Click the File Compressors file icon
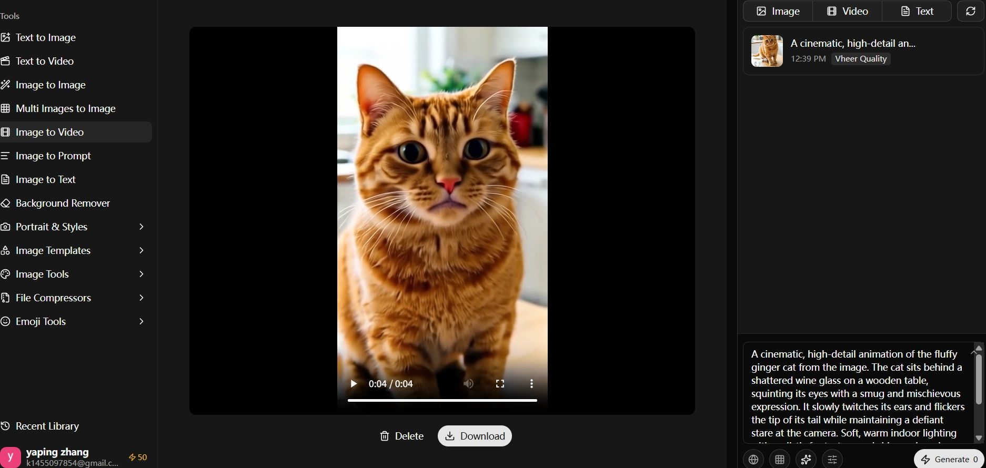986x468 pixels. (x=5, y=298)
